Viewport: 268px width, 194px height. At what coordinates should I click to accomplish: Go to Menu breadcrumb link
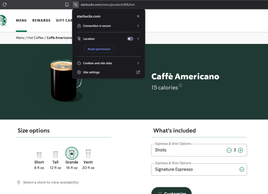click(20, 38)
